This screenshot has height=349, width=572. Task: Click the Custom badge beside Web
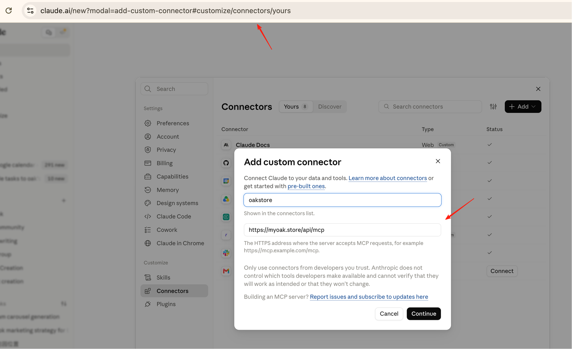coord(446,145)
